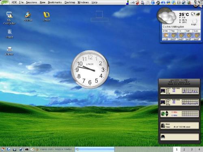
Task: Select the Sat forecast icon
Action: (x=189, y=35)
